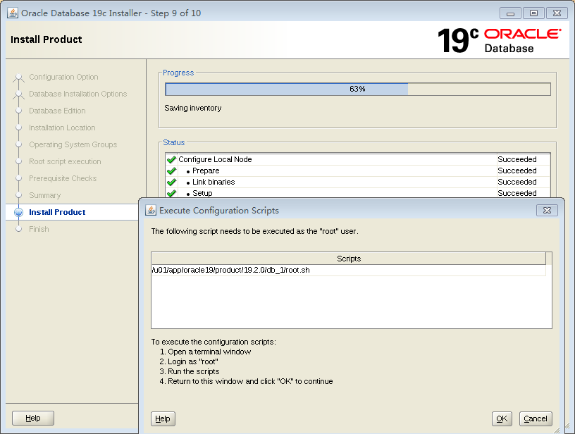
Task: Click the success icon beside Setup
Action: [x=171, y=193]
